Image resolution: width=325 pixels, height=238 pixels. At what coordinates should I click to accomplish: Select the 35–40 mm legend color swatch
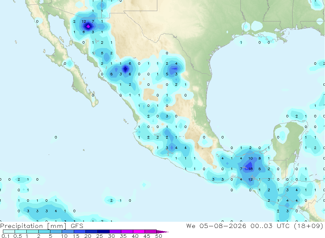pos(127,232)
